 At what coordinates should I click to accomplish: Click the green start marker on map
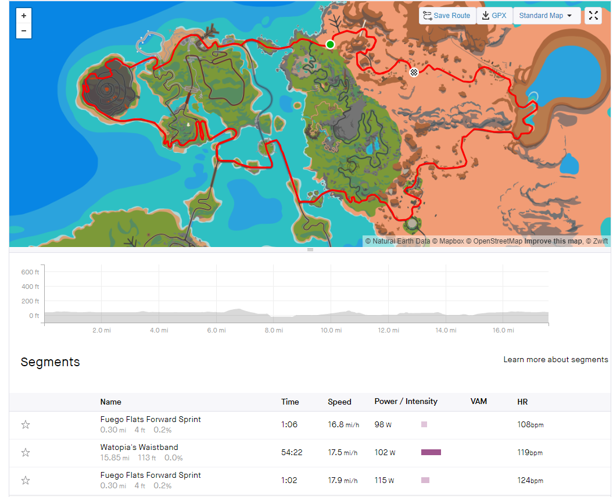click(x=331, y=45)
